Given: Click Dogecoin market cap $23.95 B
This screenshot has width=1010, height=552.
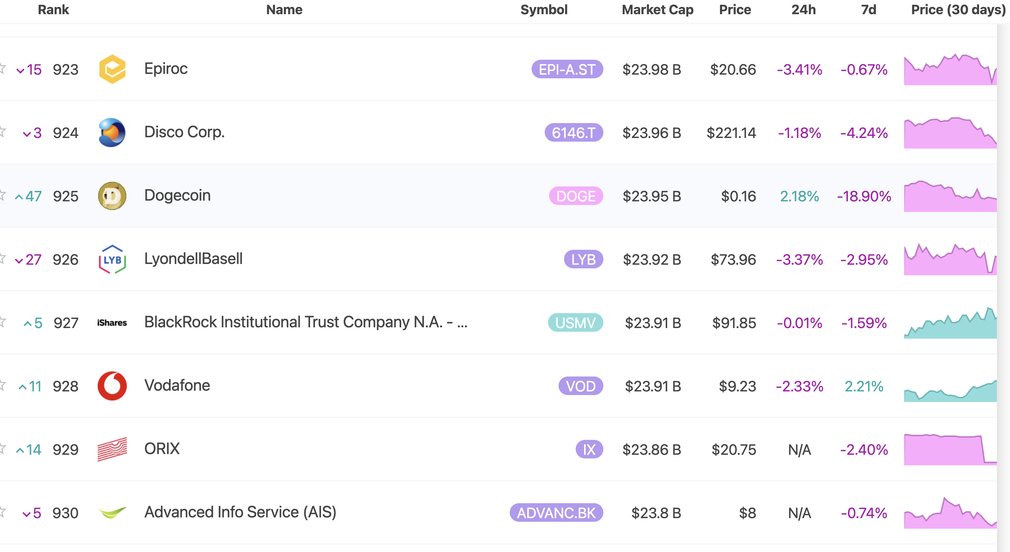Looking at the screenshot, I should click(651, 196).
